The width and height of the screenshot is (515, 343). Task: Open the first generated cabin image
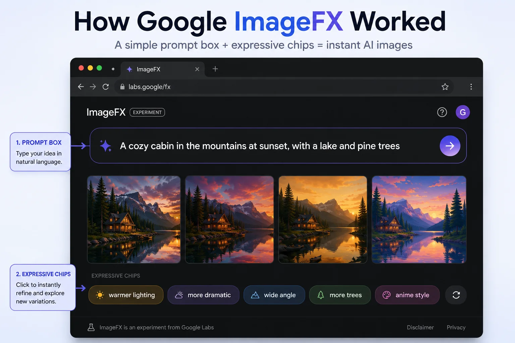[134, 219]
